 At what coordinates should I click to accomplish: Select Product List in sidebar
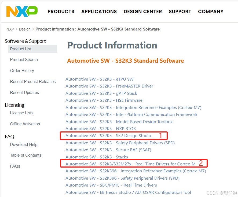[32, 49]
